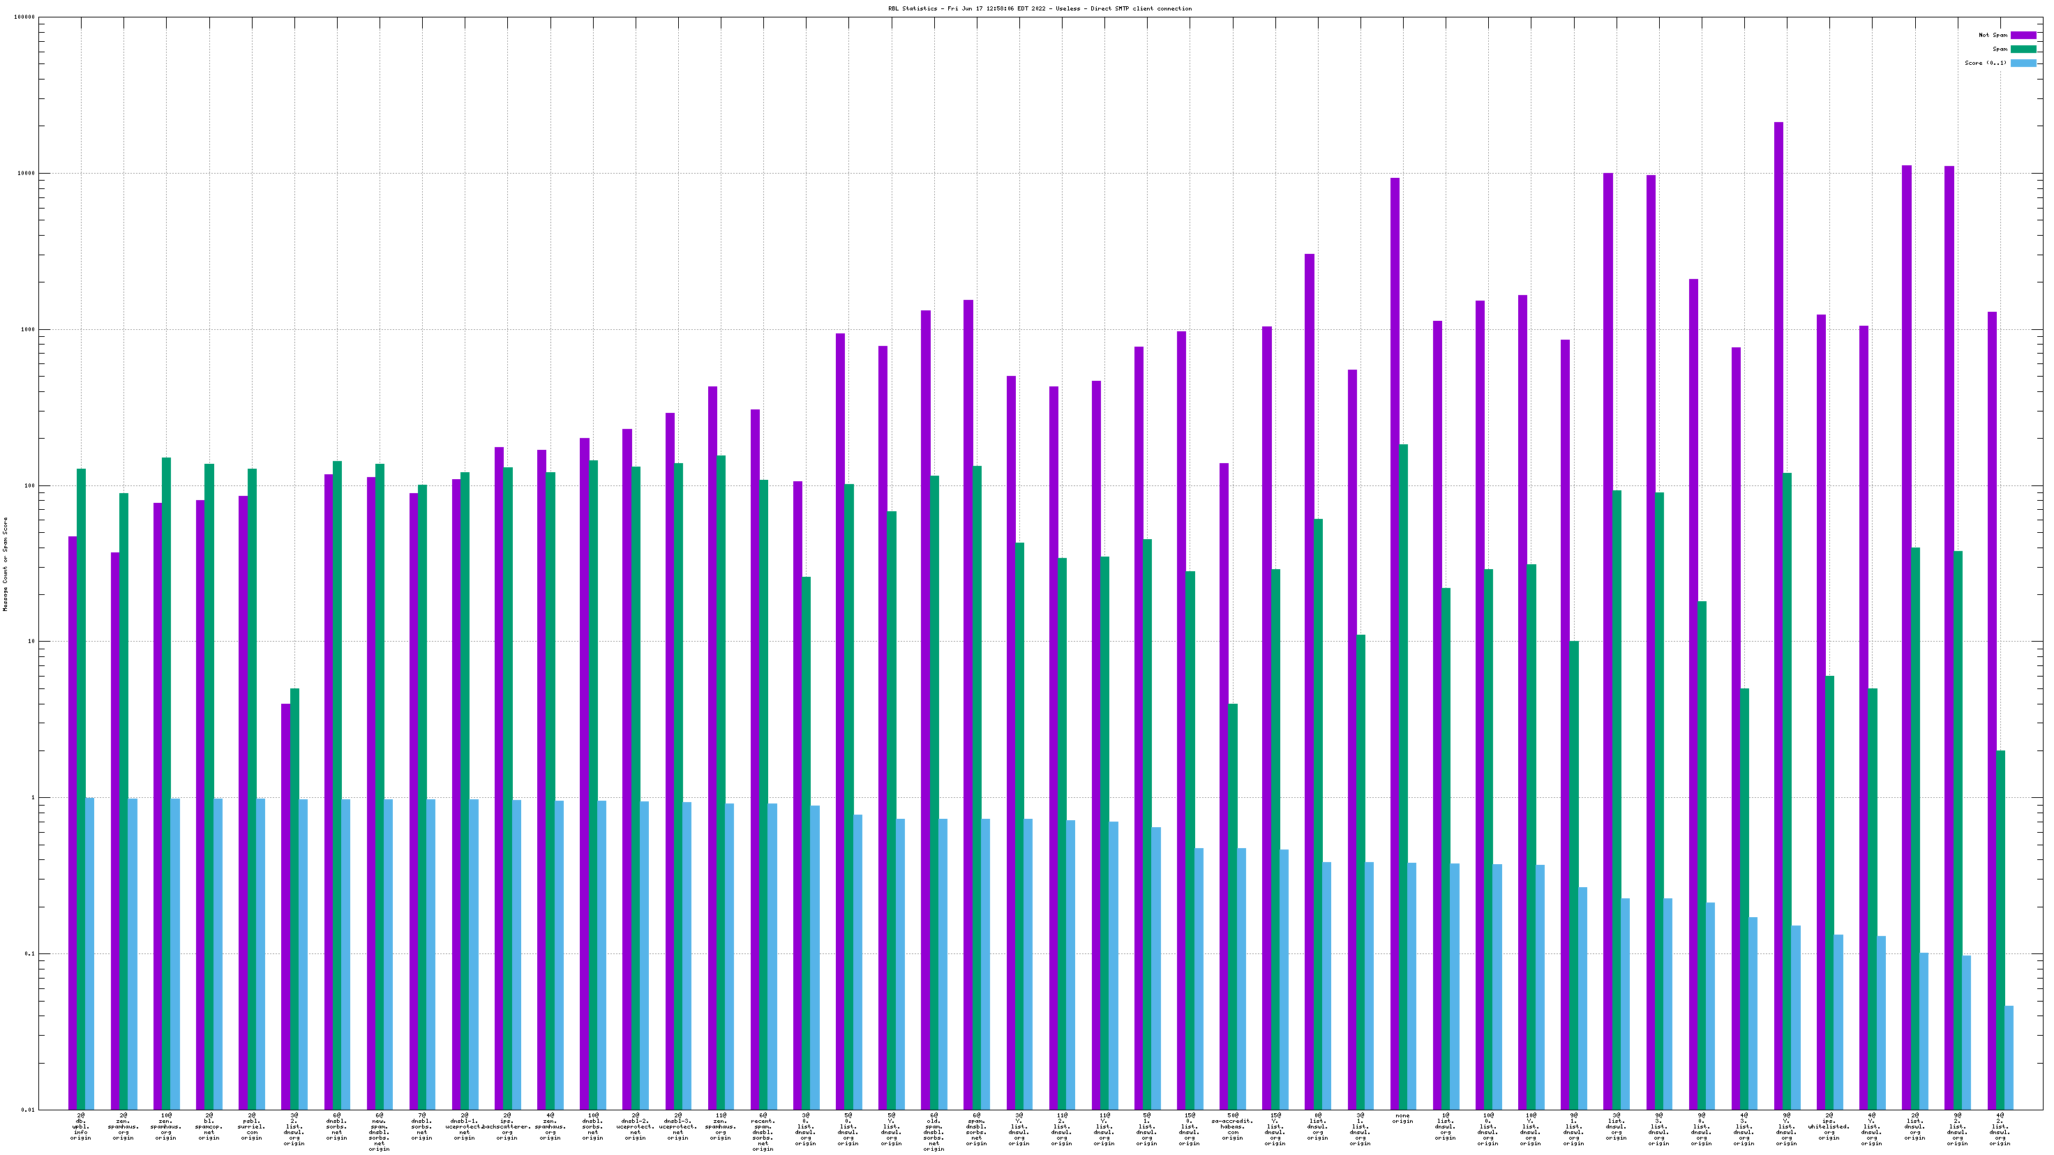The image size is (2054, 1155).
Task: Click the ips.whitelisted.org origin axis label
Action: point(1829,1126)
